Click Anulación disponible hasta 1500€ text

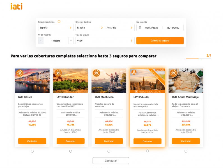[70, 131]
